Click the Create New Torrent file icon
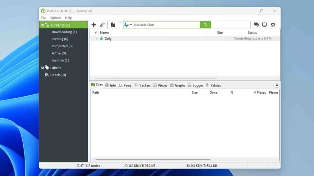 click(x=113, y=25)
